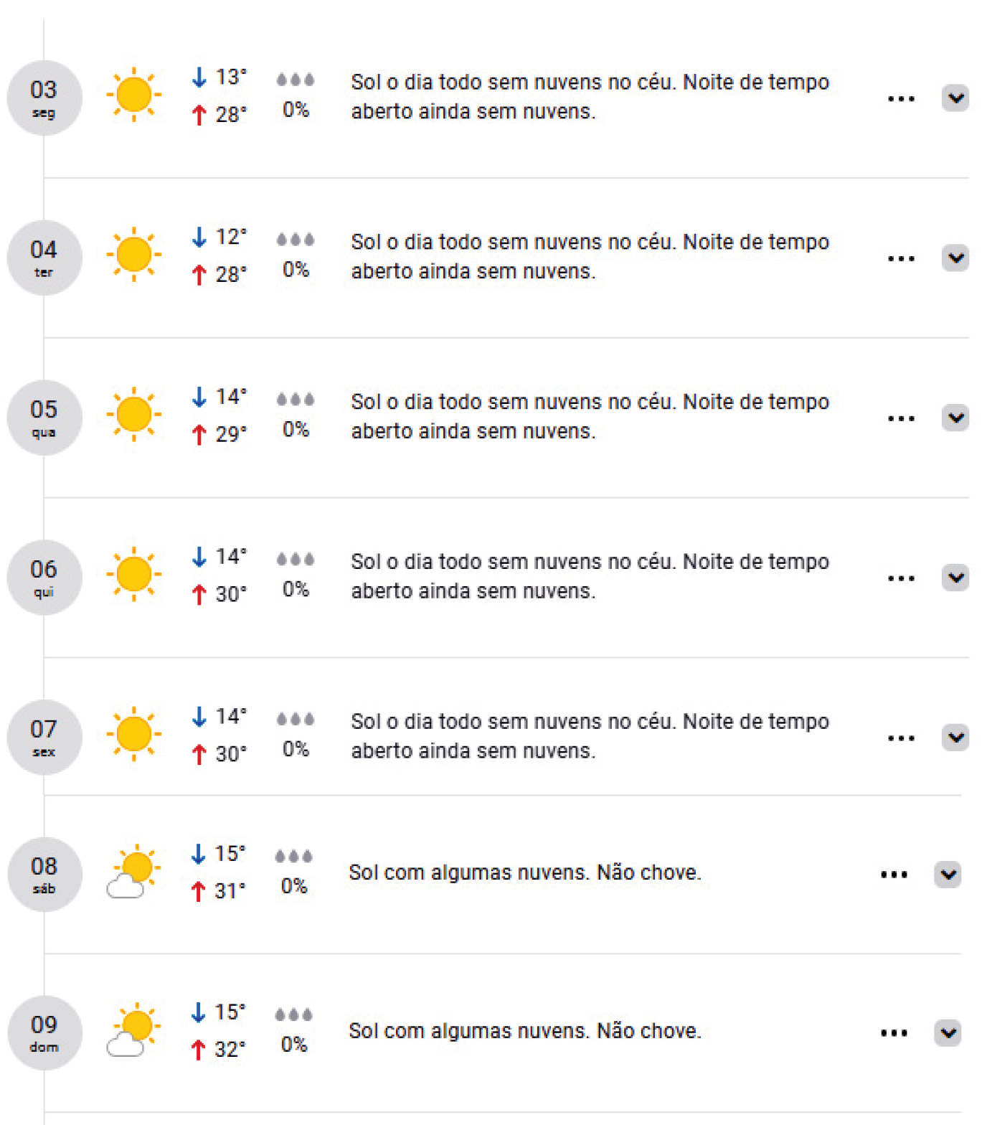Expand the forecast details for Friday 07
Viewport: 987px width, 1125px height.
pyautogui.click(x=955, y=738)
